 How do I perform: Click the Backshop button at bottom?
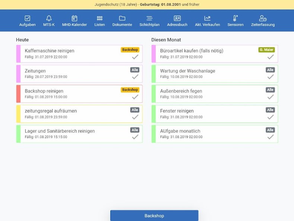(x=154, y=215)
